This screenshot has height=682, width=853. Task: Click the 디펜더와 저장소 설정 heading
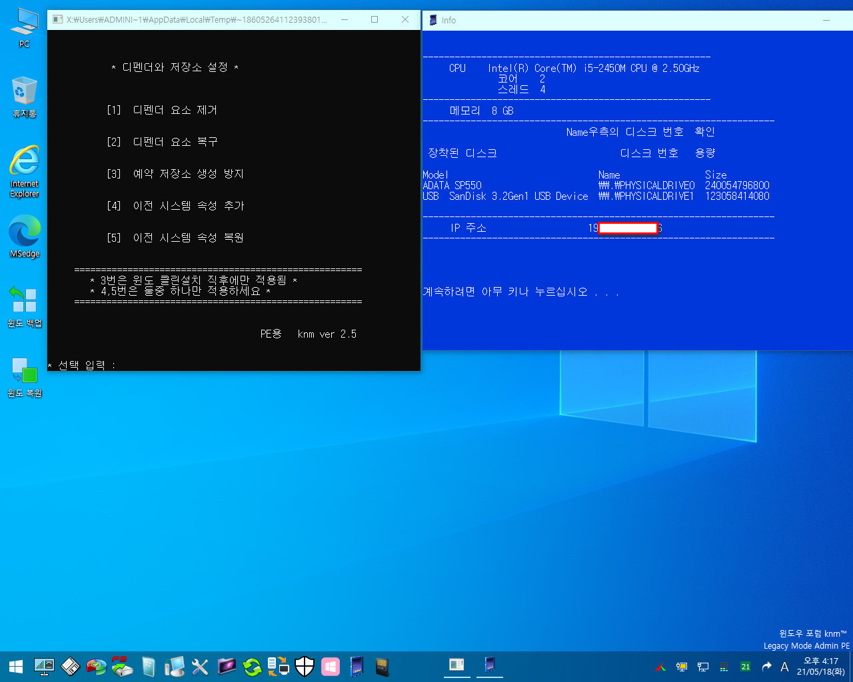point(175,67)
